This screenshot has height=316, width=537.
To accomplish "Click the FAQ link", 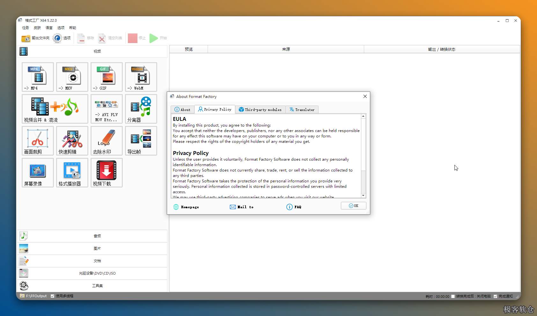I will [294, 207].
